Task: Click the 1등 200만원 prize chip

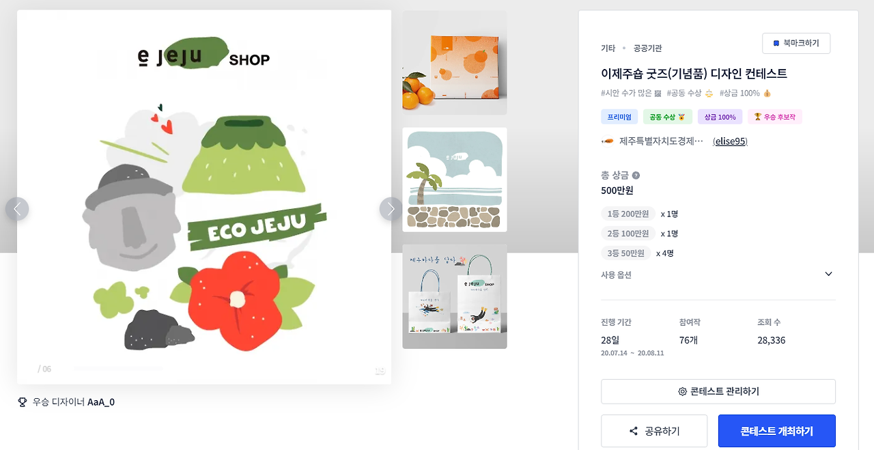Action: click(628, 214)
